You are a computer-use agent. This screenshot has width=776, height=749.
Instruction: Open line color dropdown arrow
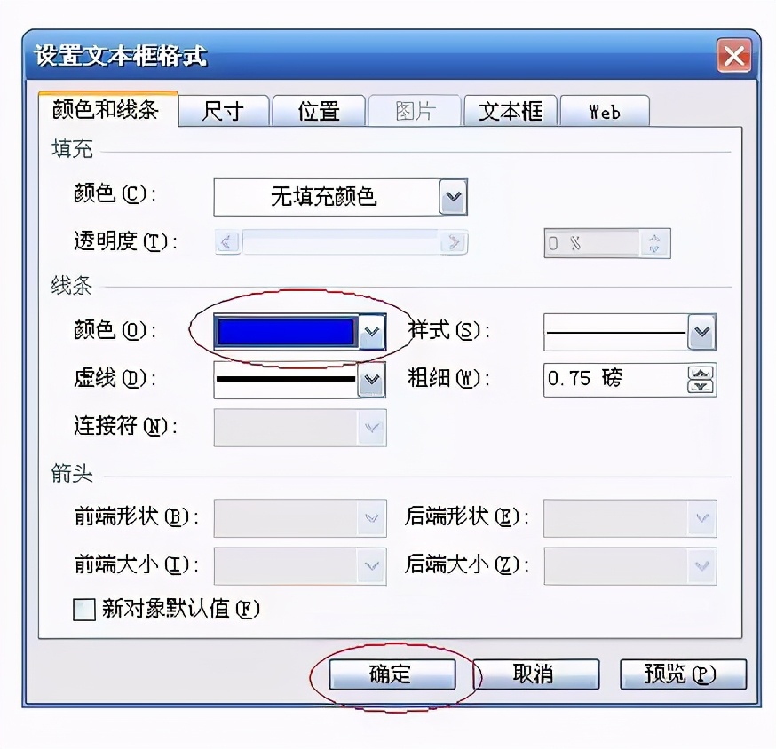[372, 332]
